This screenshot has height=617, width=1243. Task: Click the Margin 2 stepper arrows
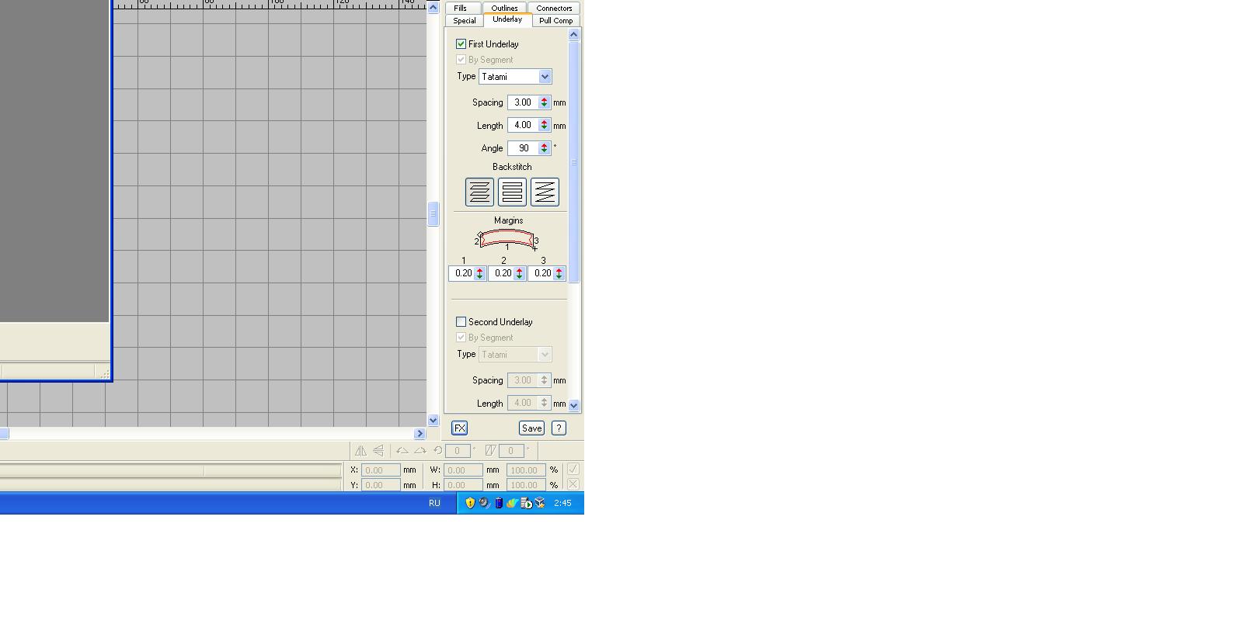(x=519, y=273)
